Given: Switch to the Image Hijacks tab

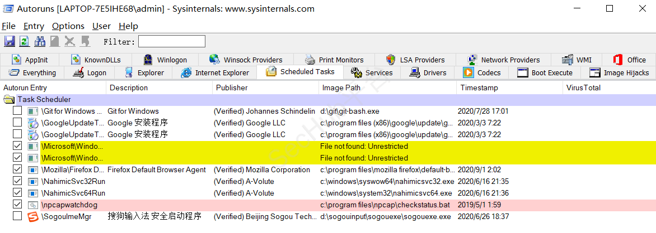Looking at the screenshot, I should pyautogui.click(x=618, y=72).
